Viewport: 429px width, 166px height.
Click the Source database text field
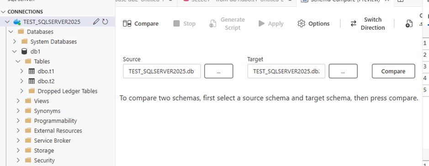coord(162,71)
